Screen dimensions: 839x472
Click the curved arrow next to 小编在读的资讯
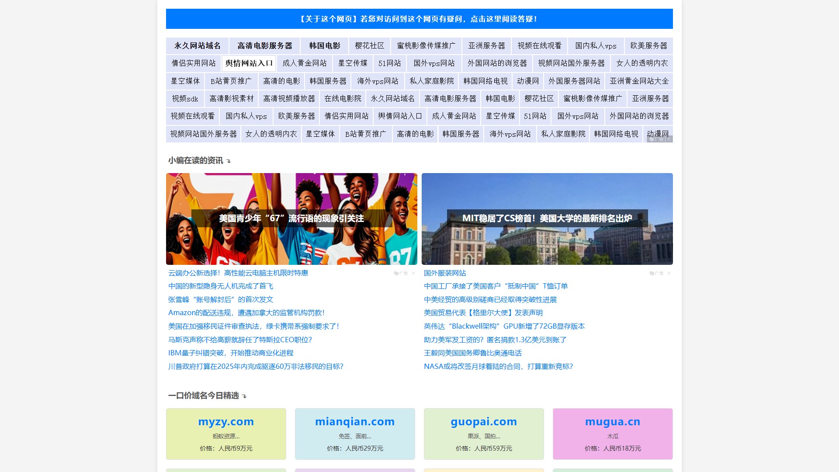(228, 161)
